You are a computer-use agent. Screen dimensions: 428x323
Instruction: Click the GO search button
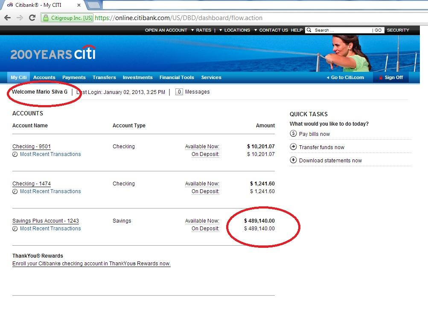pyautogui.click(x=378, y=30)
